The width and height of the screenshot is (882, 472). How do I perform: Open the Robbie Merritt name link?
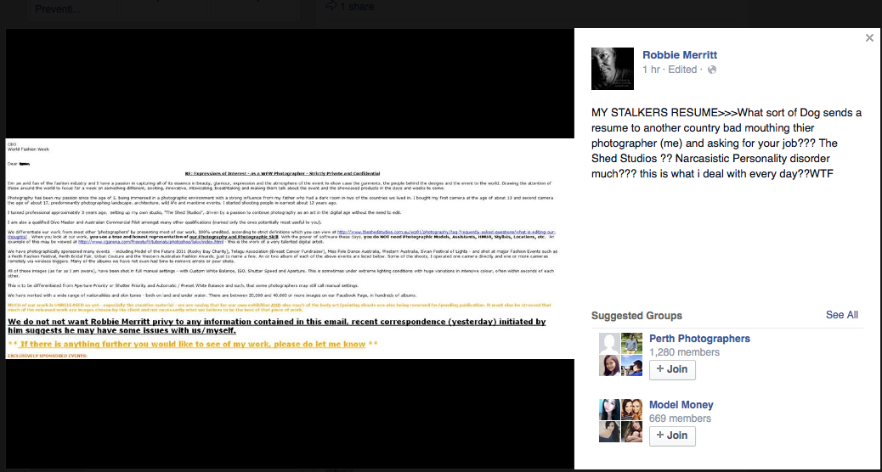[680, 55]
